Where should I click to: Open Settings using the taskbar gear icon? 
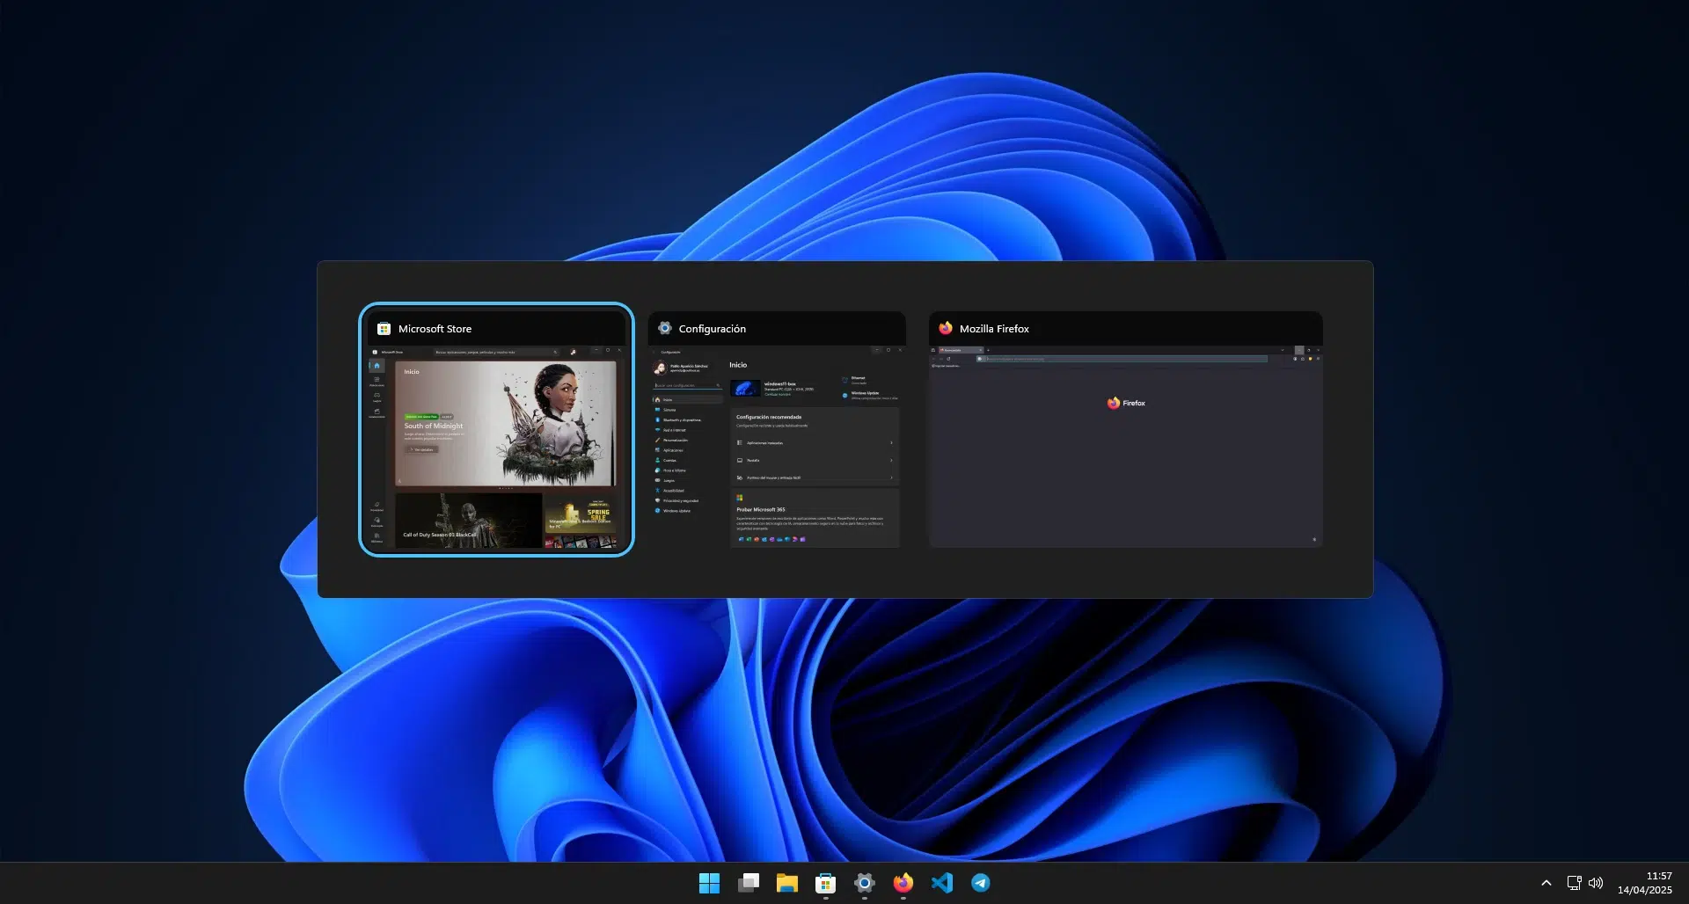(x=863, y=883)
